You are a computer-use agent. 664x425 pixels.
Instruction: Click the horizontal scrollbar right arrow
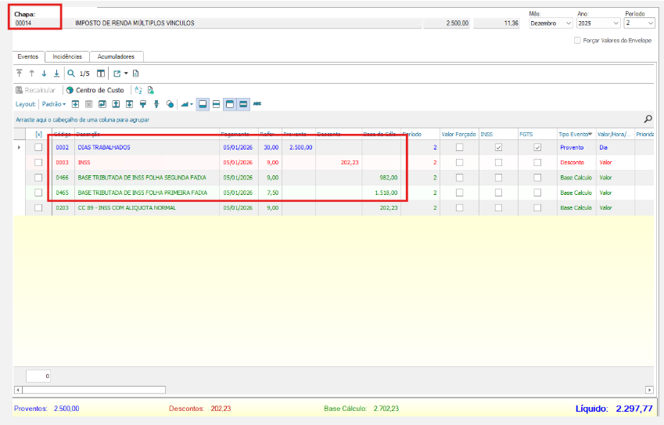click(x=649, y=390)
